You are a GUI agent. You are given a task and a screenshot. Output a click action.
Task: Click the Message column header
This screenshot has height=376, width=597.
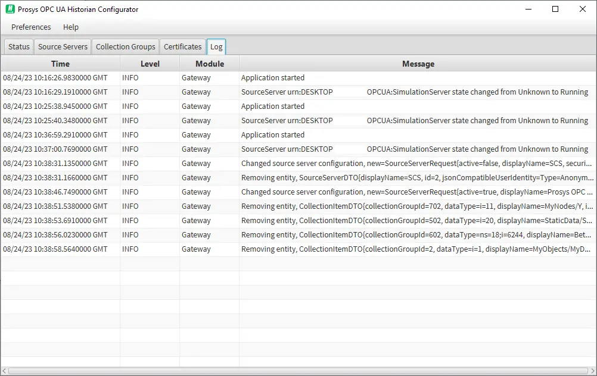pos(418,64)
